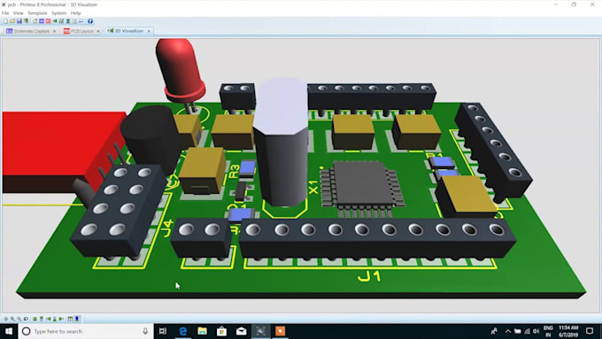Screen dimensions: 602x339
Task: Click the Open Project folder icon
Action: click(x=12, y=21)
